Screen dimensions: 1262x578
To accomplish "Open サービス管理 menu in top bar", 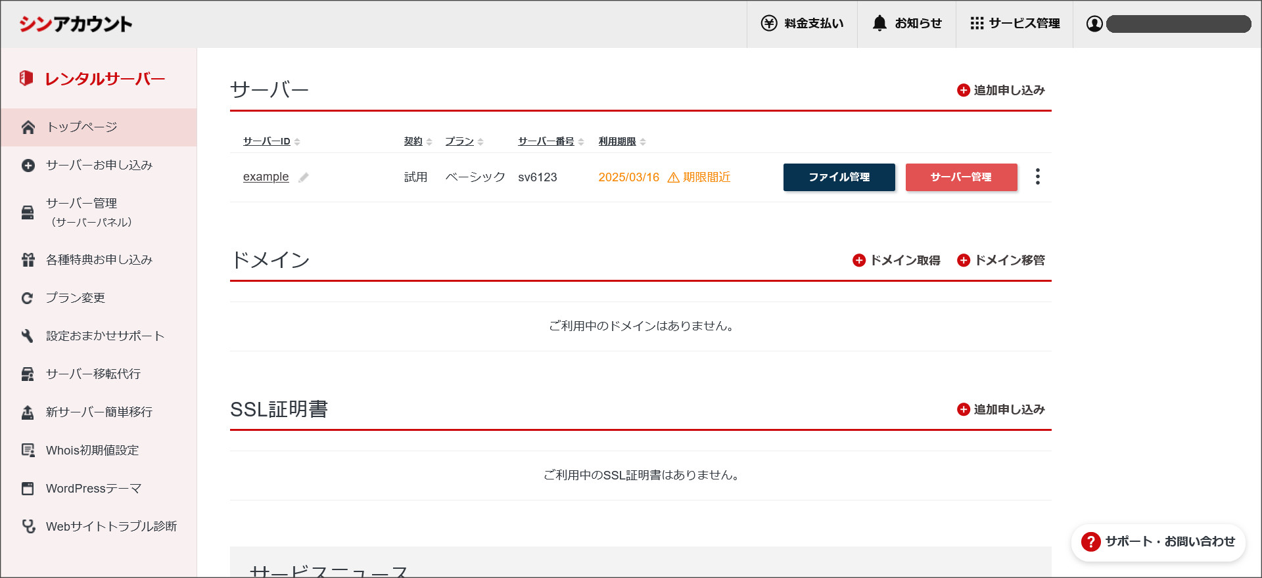I will [1014, 24].
